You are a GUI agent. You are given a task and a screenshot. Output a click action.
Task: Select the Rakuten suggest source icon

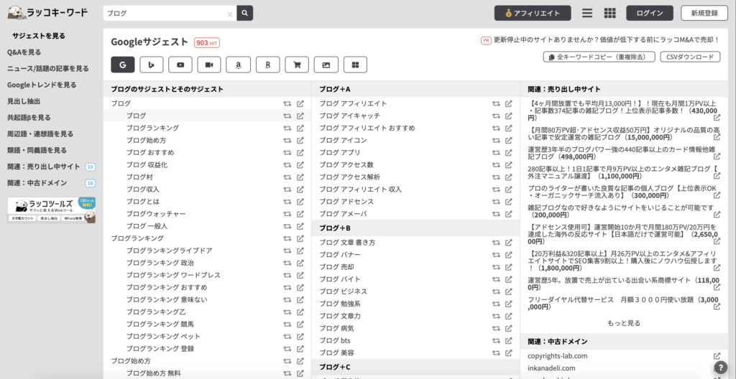267,65
